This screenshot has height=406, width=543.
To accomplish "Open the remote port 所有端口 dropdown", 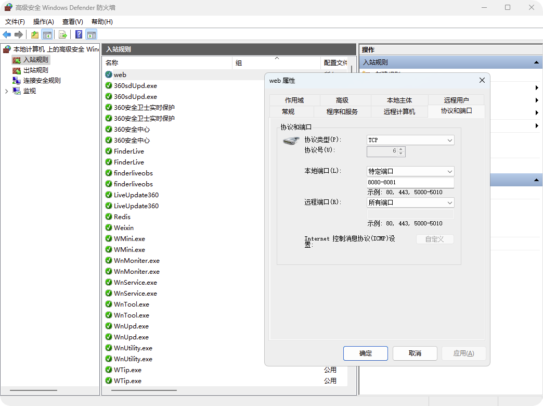I will [410, 202].
